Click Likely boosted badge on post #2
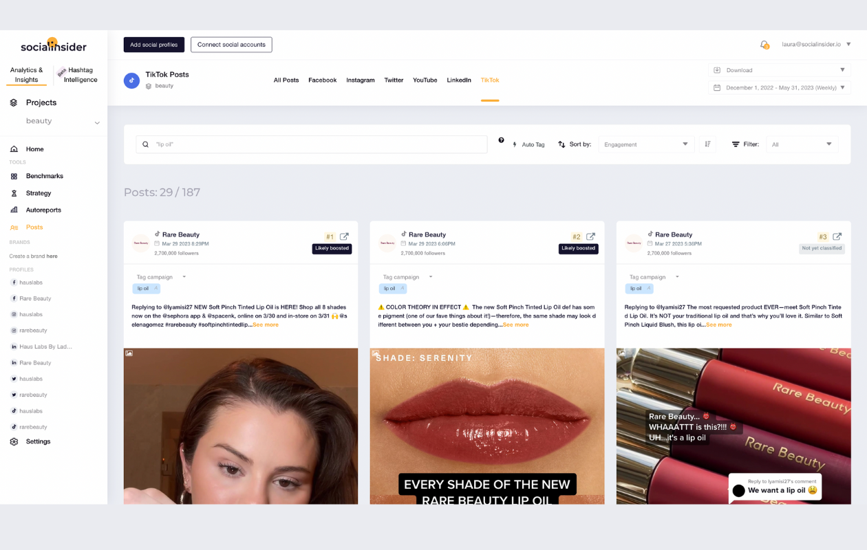 pos(578,248)
